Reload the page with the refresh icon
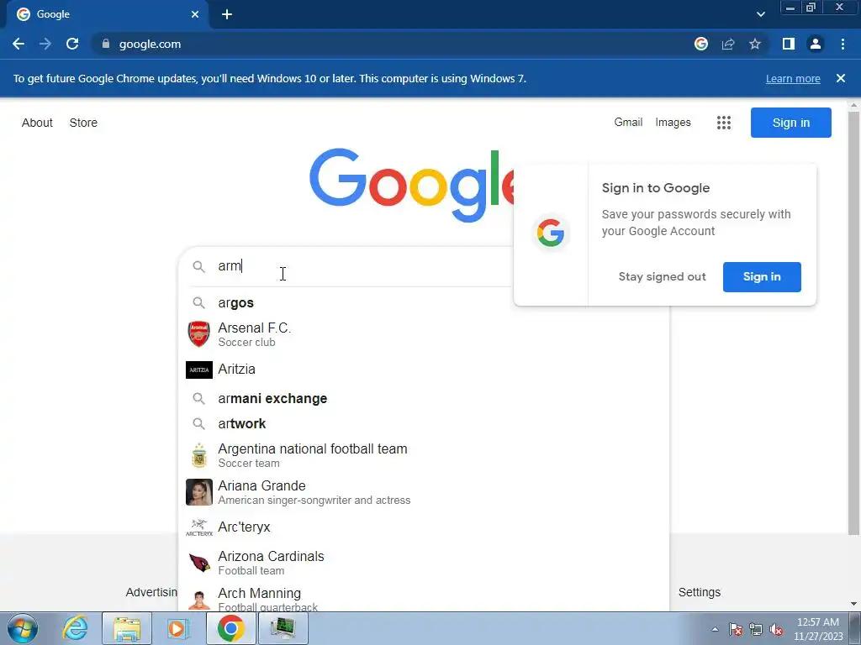The image size is (861, 645). tap(72, 44)
